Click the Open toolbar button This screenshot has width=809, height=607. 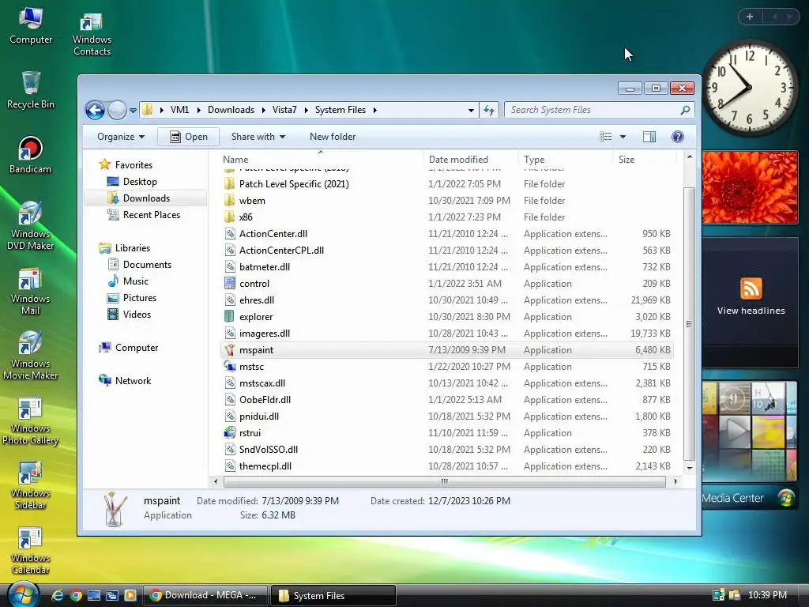(x=189, y=137)
